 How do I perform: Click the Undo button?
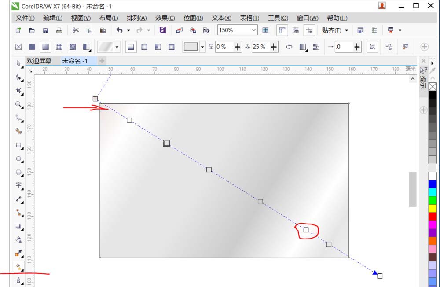click(119, 30)
